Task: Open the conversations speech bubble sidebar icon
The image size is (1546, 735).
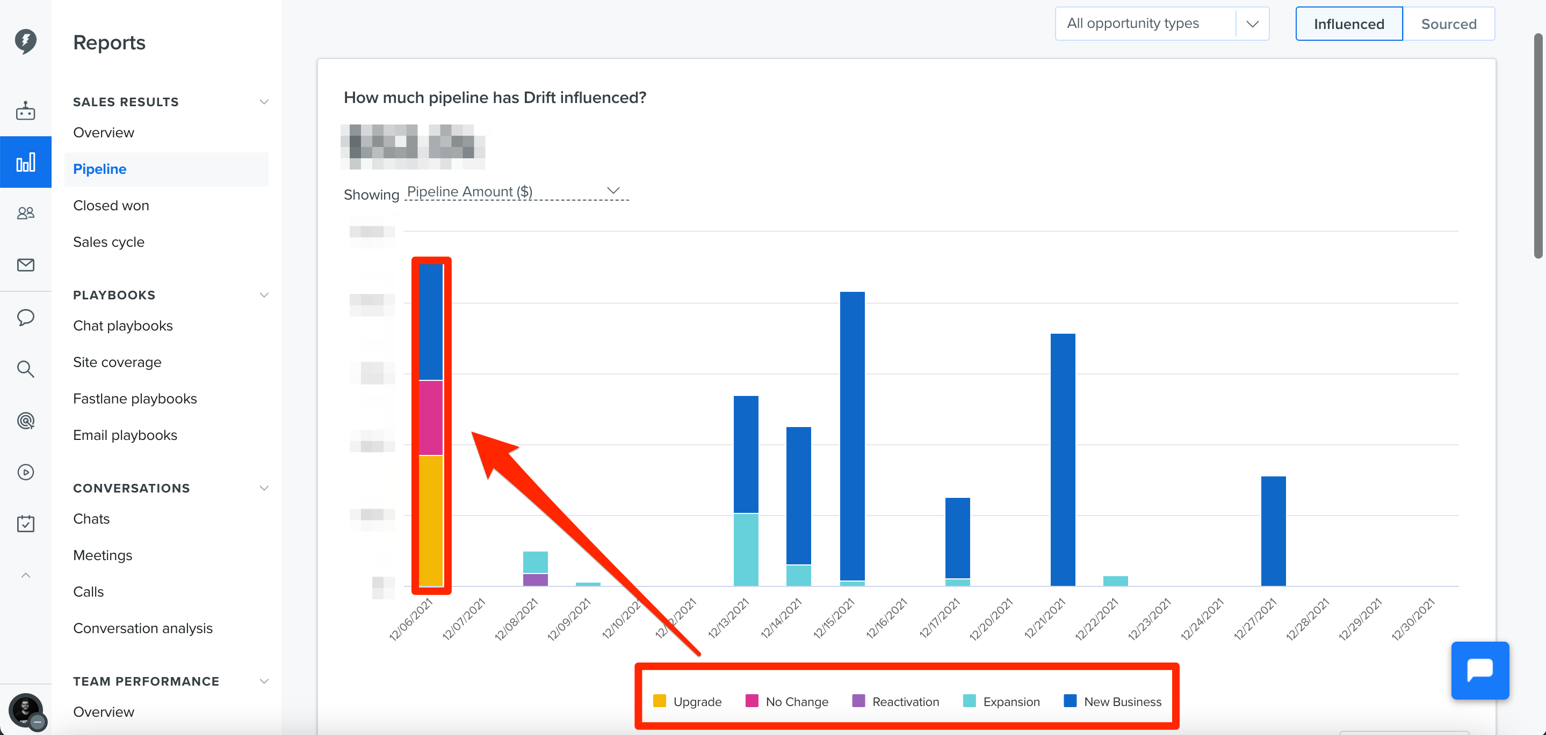Action: point(25,317)
